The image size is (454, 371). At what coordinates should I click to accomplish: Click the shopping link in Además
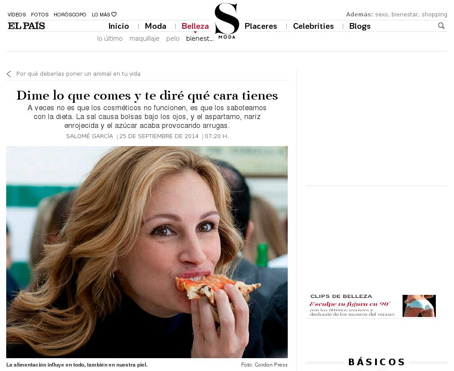(x=434, y=15)
